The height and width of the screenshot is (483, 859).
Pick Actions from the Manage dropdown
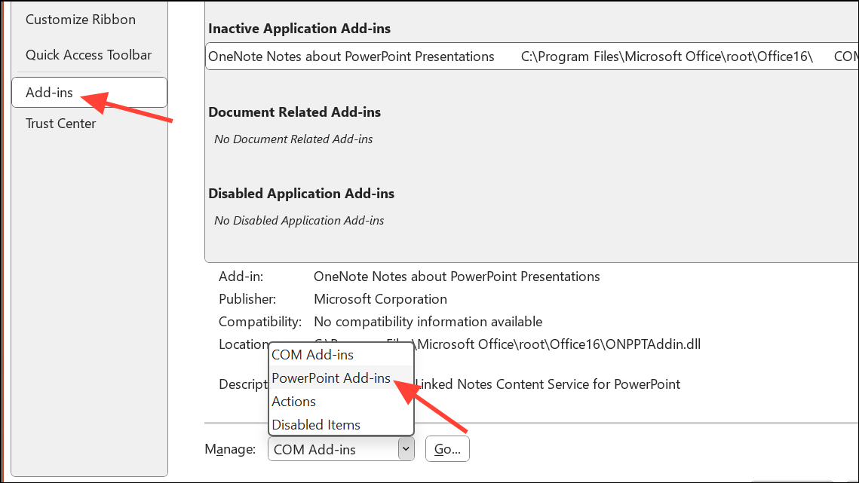point(293,401)
